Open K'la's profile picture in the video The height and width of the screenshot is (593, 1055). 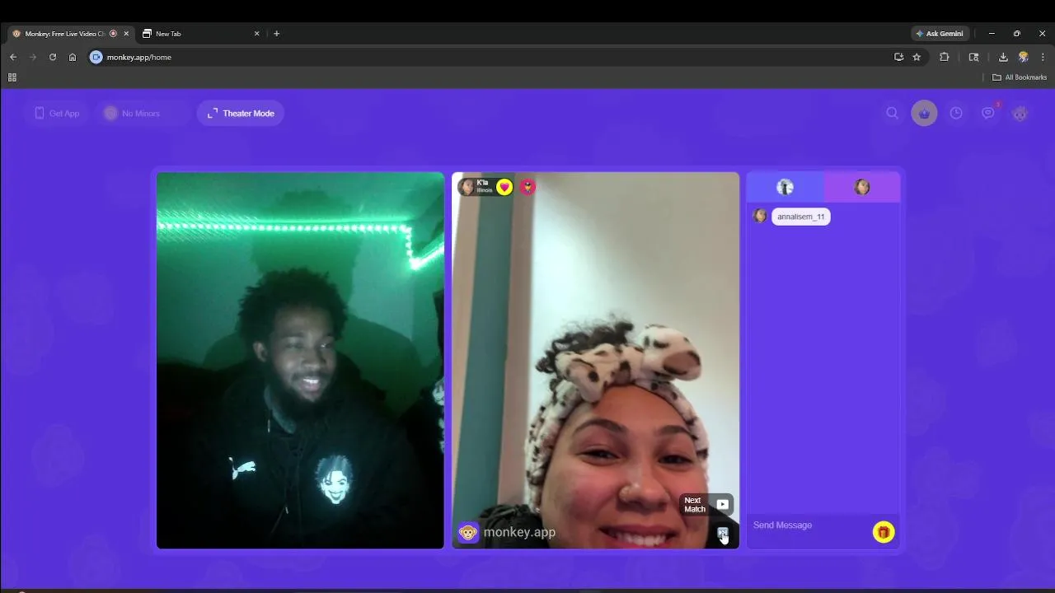(467, 187)
